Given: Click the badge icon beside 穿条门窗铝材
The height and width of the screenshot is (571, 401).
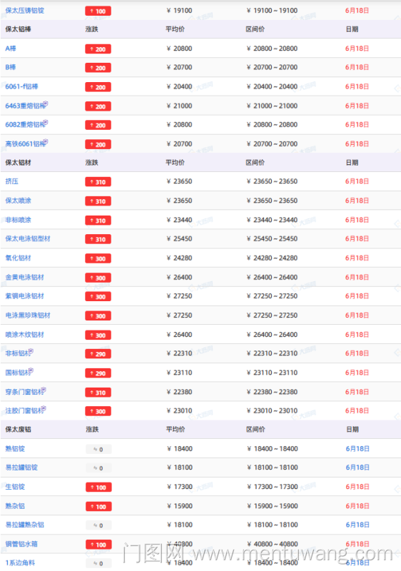Looking at the screenshot, I should point(44,390).
